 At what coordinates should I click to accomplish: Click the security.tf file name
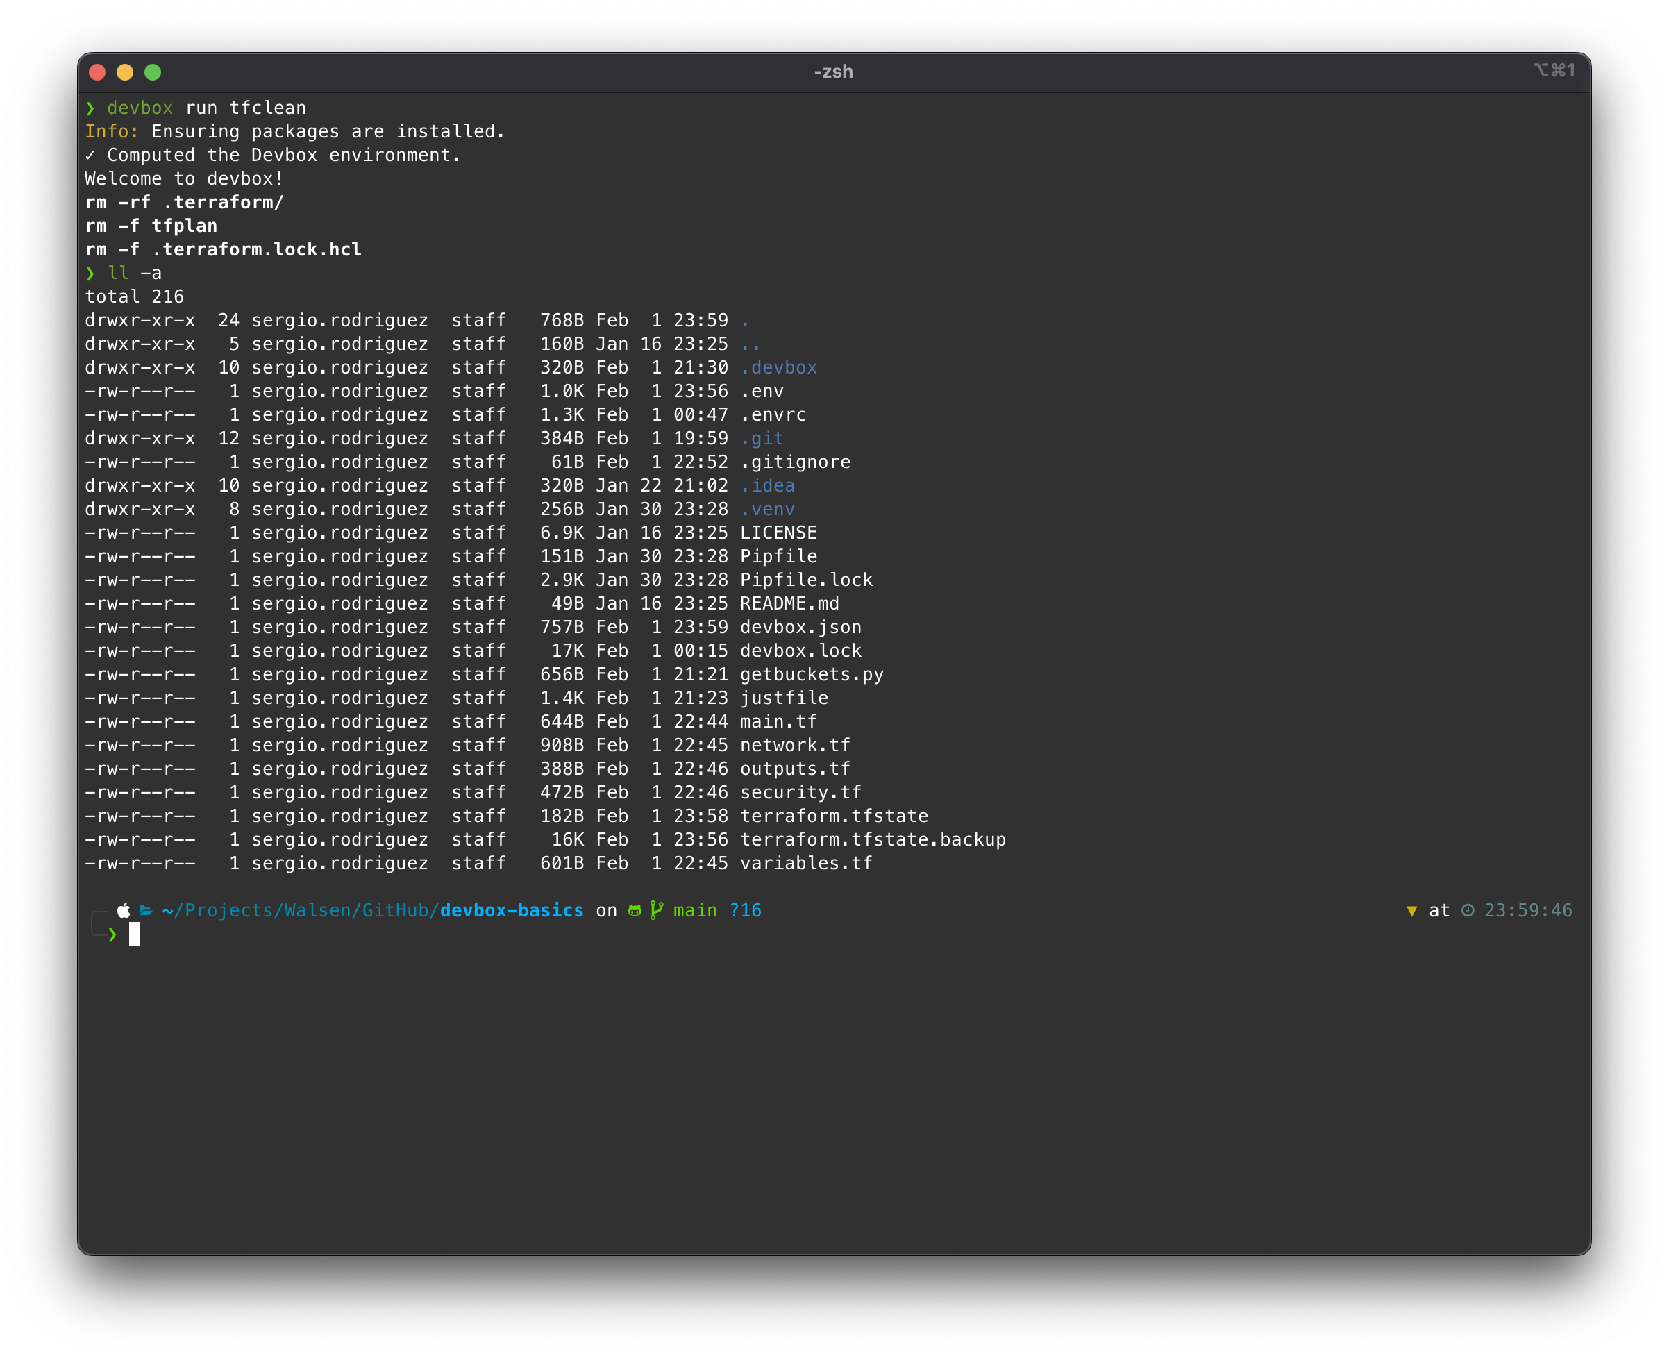[801, 792]
